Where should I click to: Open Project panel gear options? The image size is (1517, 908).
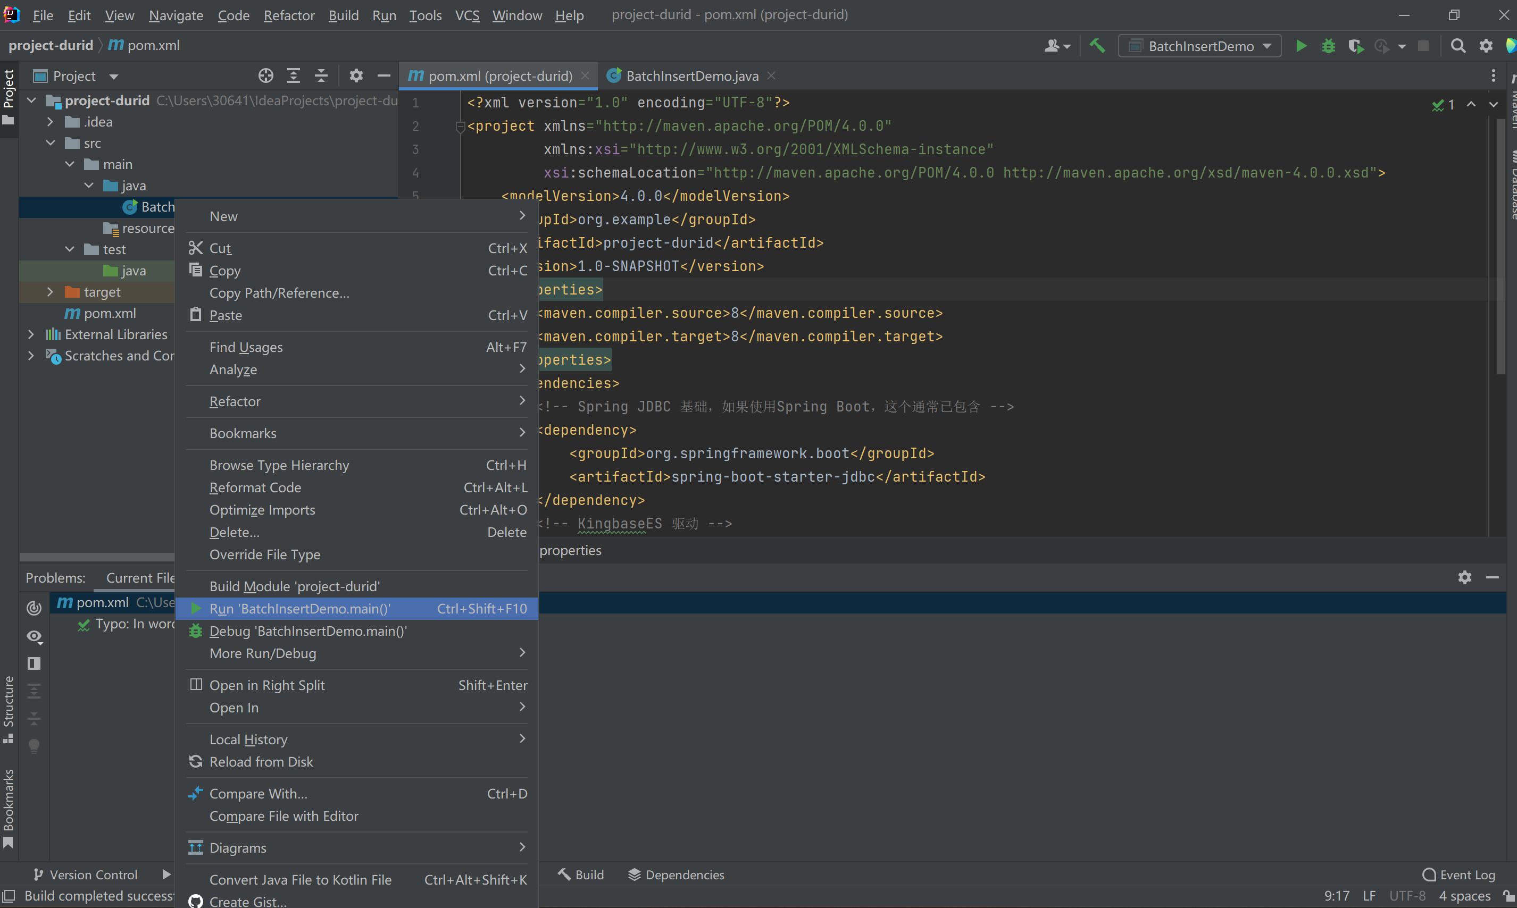[x=356, y=76]
